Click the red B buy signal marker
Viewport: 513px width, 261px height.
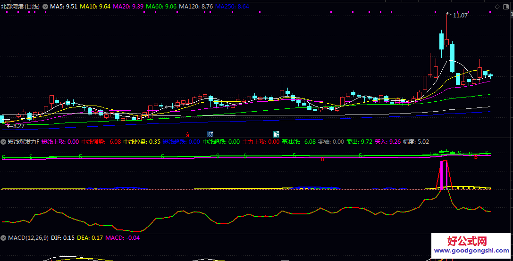tap(323, 159)
